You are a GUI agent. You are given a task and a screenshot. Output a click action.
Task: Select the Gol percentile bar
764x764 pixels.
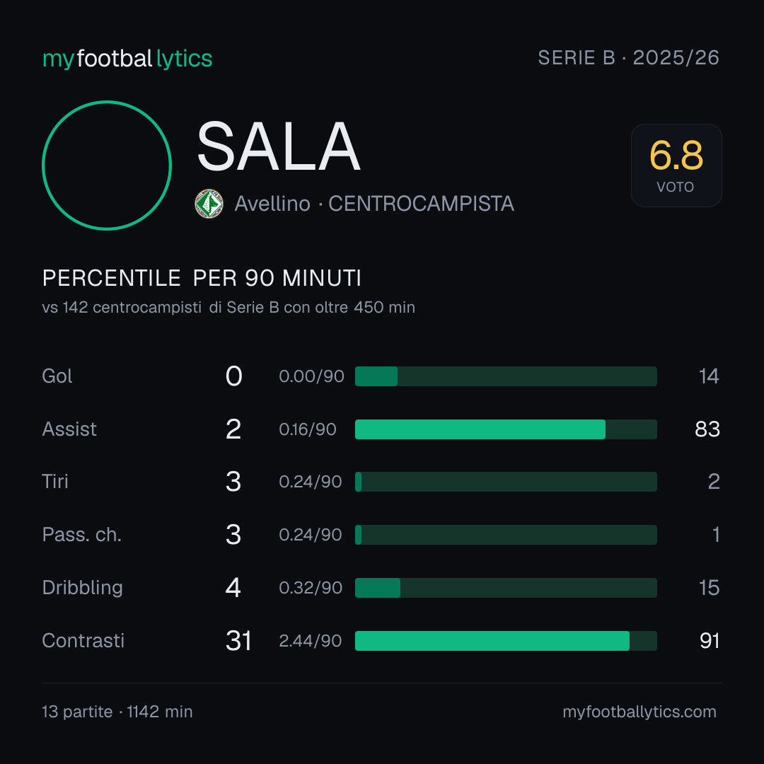[506, 376]
